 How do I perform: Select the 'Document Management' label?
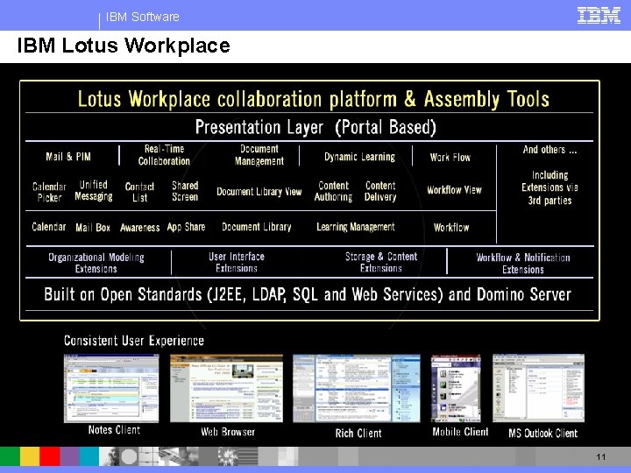click(259, 155)
